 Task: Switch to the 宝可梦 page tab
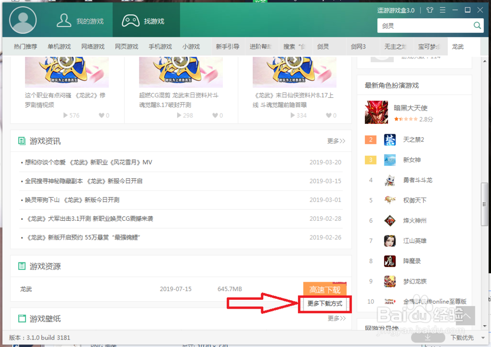coord(431,46)
